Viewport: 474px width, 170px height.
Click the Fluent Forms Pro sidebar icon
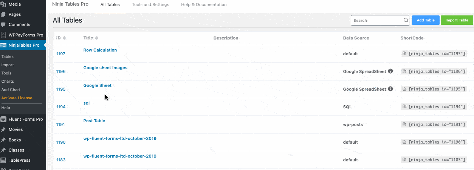(3, 119)
